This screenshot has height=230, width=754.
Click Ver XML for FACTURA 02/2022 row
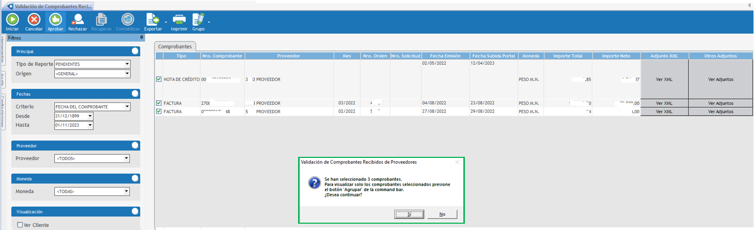664,112
